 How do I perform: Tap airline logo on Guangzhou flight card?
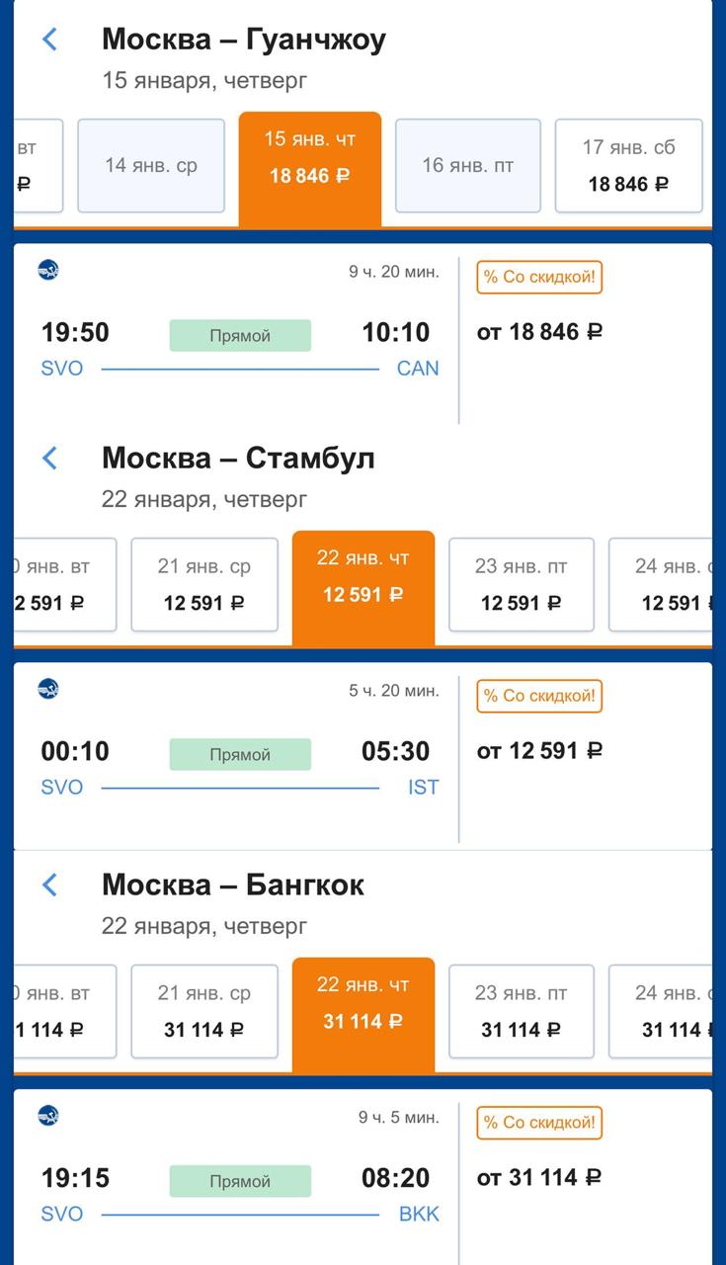[48, 270]
